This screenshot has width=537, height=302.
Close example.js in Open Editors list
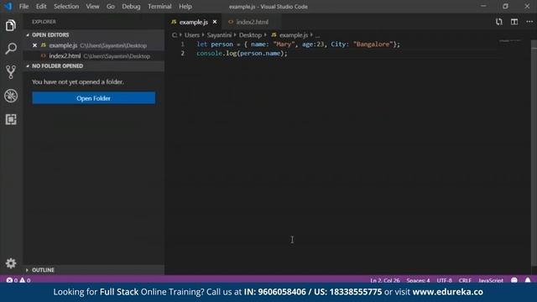click(34, 45)
